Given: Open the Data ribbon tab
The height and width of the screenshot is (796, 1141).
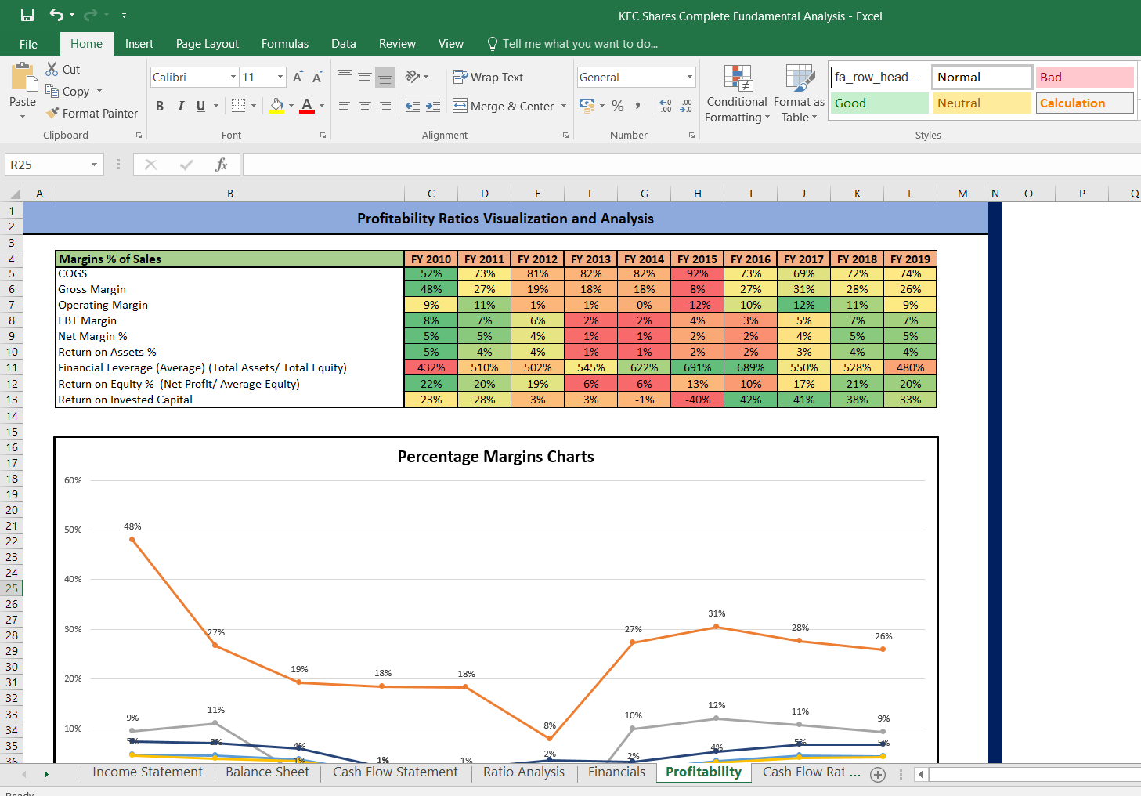Looking at the screenshot, I should [x=344, y=44].
